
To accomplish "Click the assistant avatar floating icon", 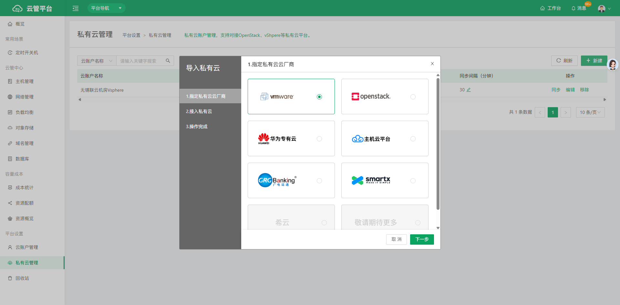I will coord(613,65).
